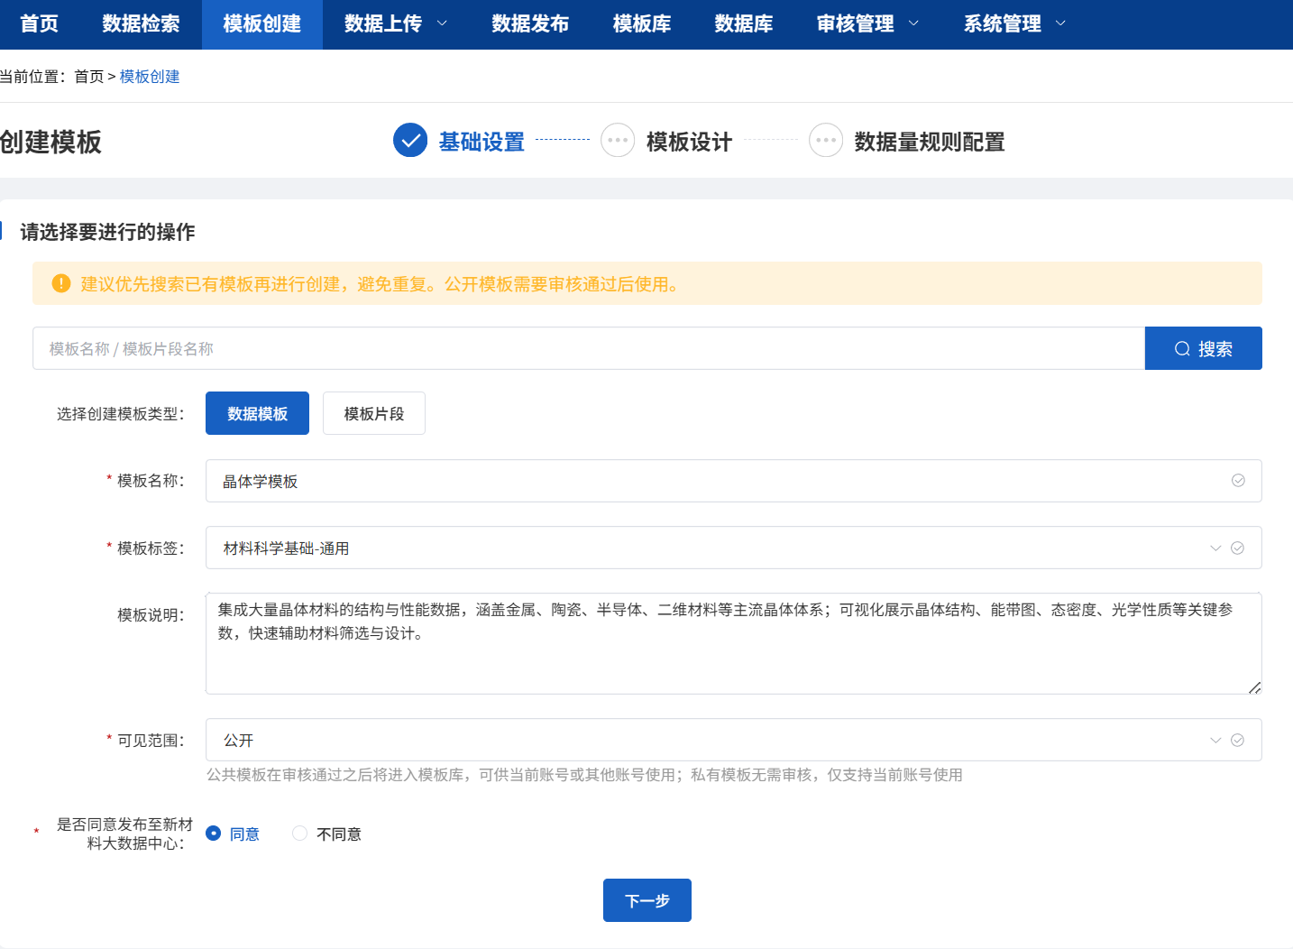
Task: Open the 首页 breadcrumb link
Action: 89,77
